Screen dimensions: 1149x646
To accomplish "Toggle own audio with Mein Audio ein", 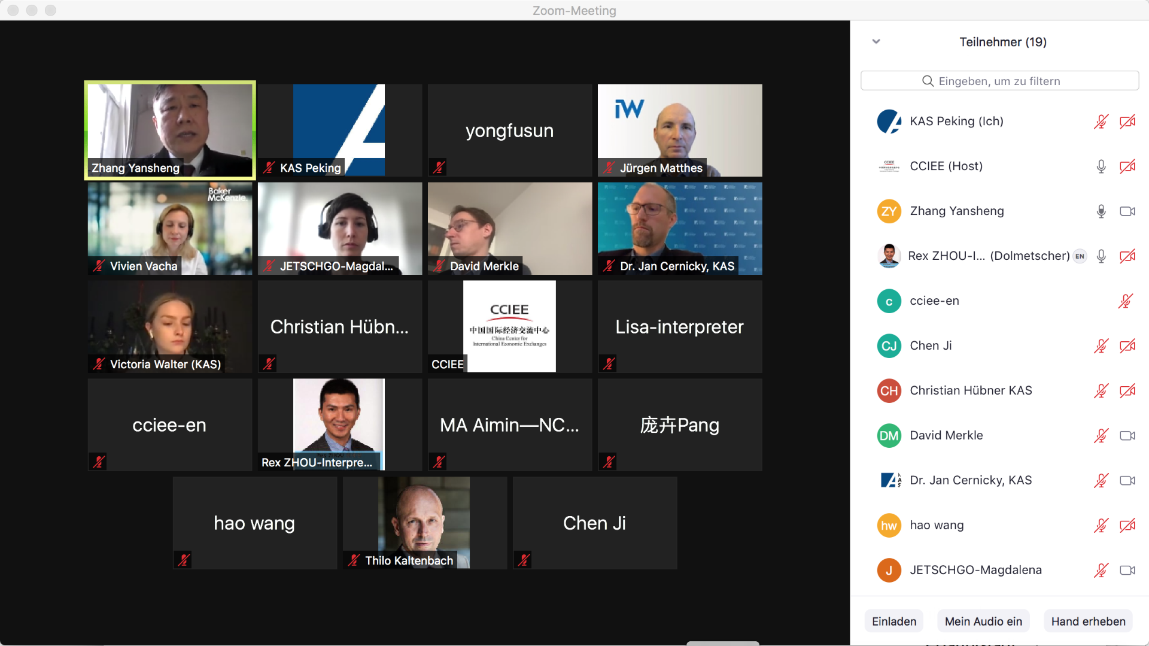I will coord(983,621).
